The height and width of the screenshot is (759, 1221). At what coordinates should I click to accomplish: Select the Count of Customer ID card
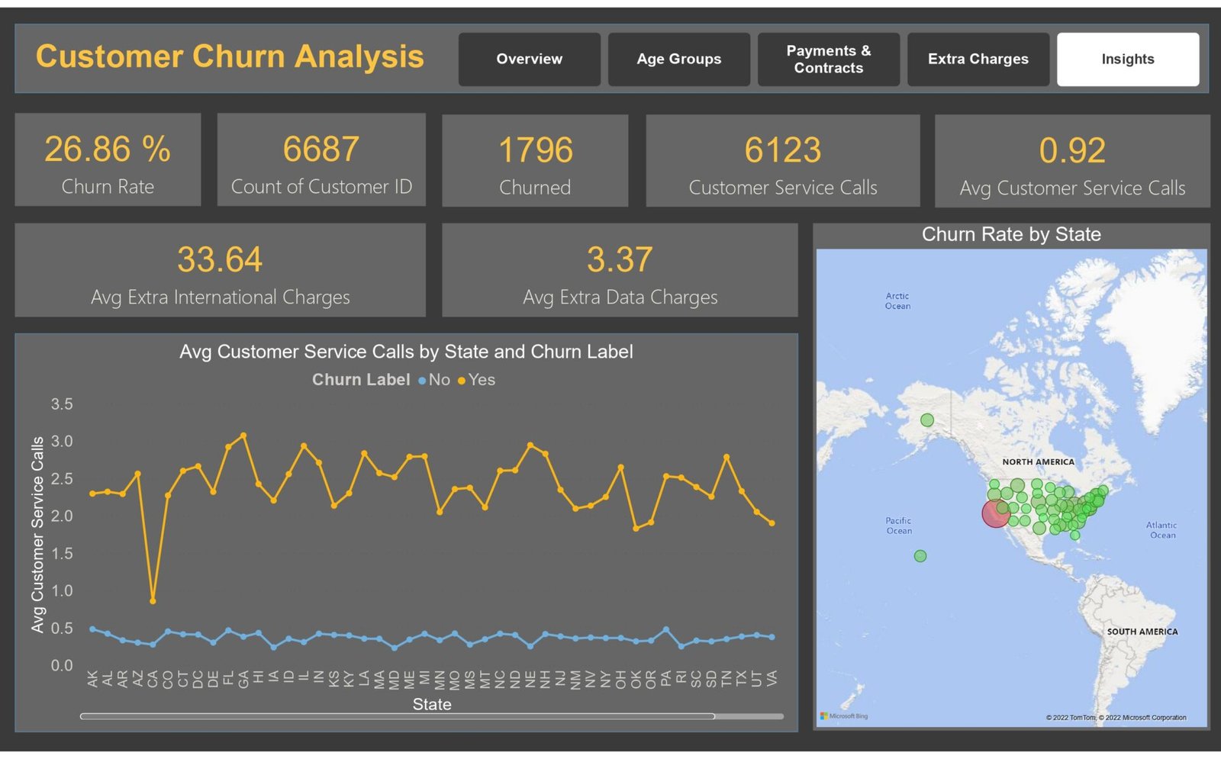point(321,160)
